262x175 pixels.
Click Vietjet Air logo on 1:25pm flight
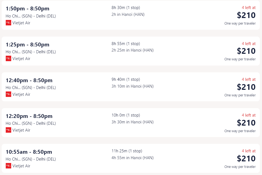8,58
